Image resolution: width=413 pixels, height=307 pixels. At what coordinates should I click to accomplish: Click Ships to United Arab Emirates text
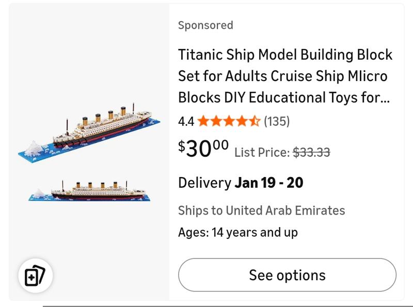[261, 211]
